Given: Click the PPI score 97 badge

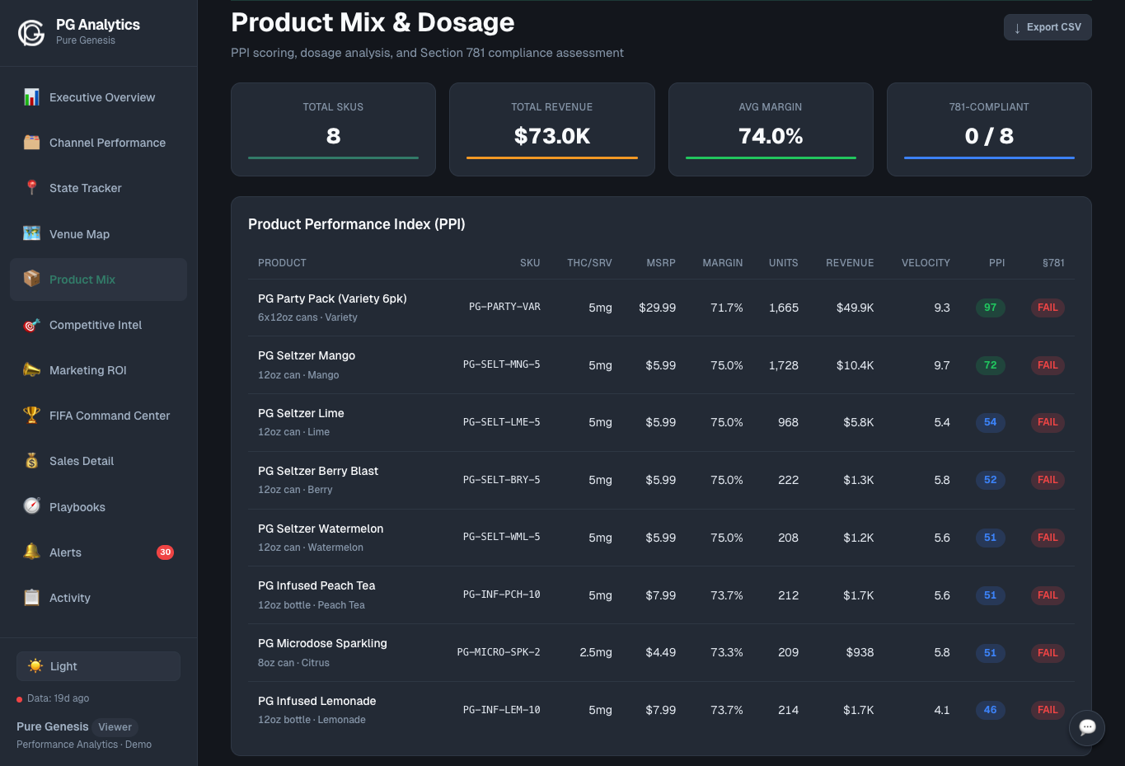Looking at the screenshot, I should point(990,307).
